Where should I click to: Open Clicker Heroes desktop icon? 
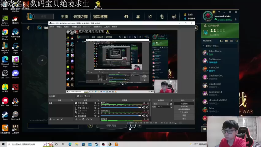click(15, 61)
